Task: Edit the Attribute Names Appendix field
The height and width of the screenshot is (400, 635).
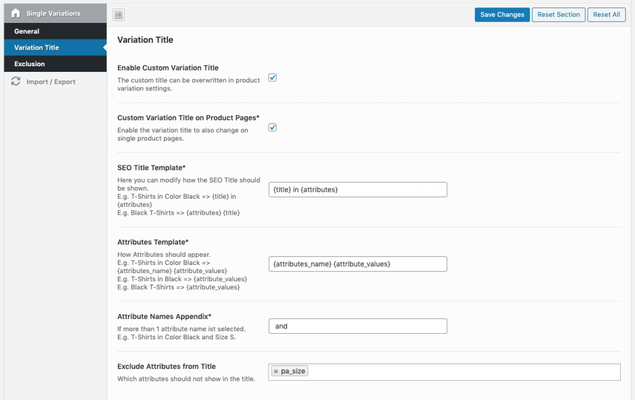Action: pos(357,326)
